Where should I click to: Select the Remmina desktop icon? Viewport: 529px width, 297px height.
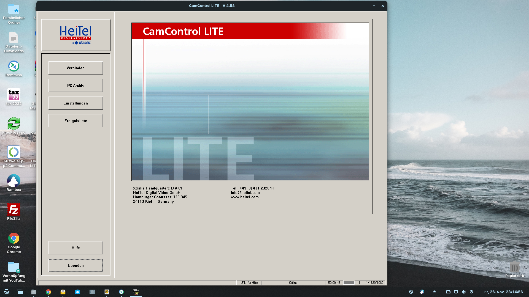click(14, 69)
